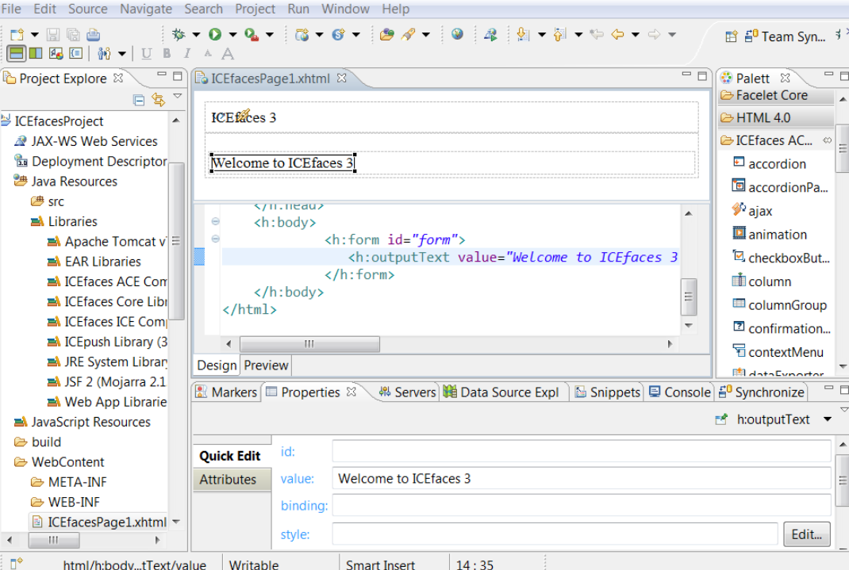Click the New Servlet icon
Viewport: 849px width, 570px height.
coord(338,35)
